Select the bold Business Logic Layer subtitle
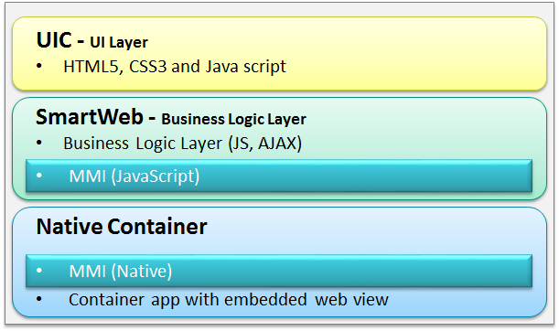This screenshot has height=331, width=559. 233,119
